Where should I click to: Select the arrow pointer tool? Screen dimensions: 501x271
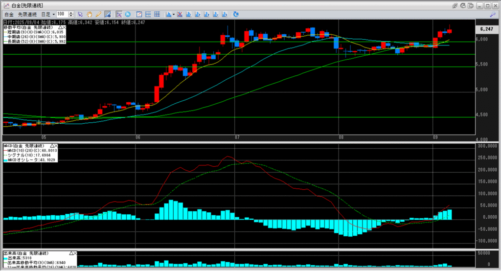tap(80, 14)
